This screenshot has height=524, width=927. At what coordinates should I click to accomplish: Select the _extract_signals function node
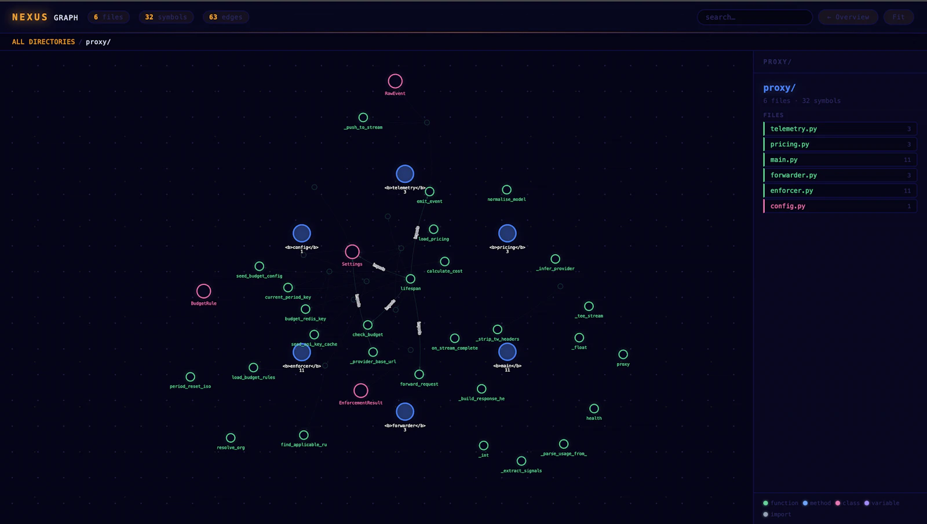pyautogui.click(x=521, y=461)
